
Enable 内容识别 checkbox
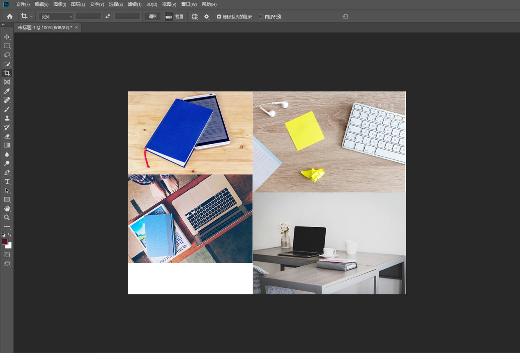tap(261, 17)
